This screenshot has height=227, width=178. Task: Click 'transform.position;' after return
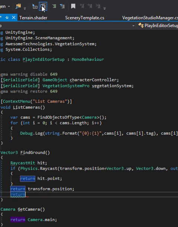(x=51, y=189)
